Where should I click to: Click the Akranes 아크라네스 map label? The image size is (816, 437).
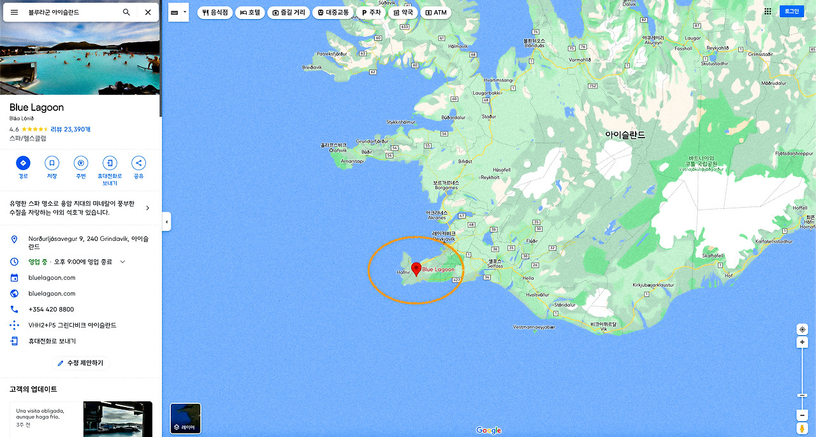coord(437,215)
